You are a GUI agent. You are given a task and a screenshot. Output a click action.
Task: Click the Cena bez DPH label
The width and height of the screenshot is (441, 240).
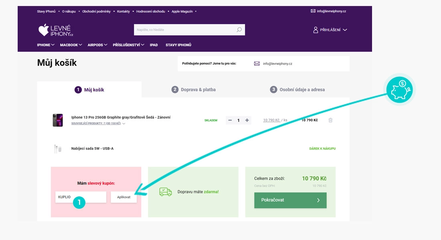(265, 186)
